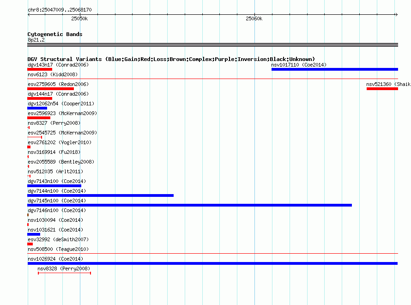Viewport: 411px width, 305px height.
Task: Click the Cytogenetic Bands track title
Action: (55, 34)
